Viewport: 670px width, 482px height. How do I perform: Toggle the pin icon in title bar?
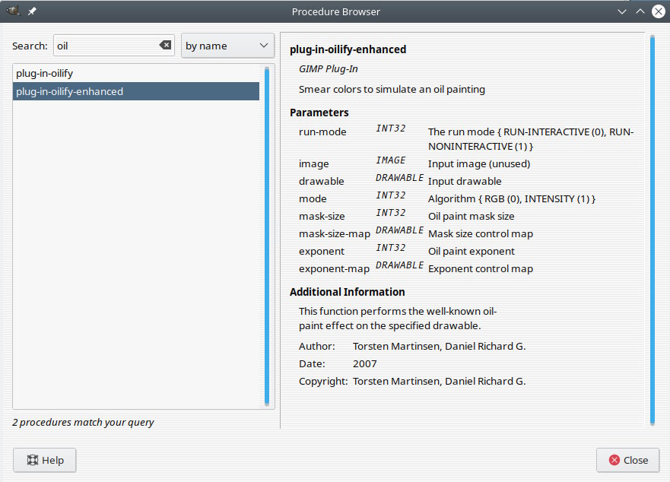click(32, 11)
